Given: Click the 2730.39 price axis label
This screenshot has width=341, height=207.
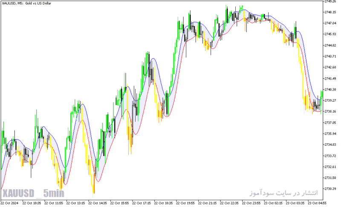Looking at the screenshot, I should 330,189.
